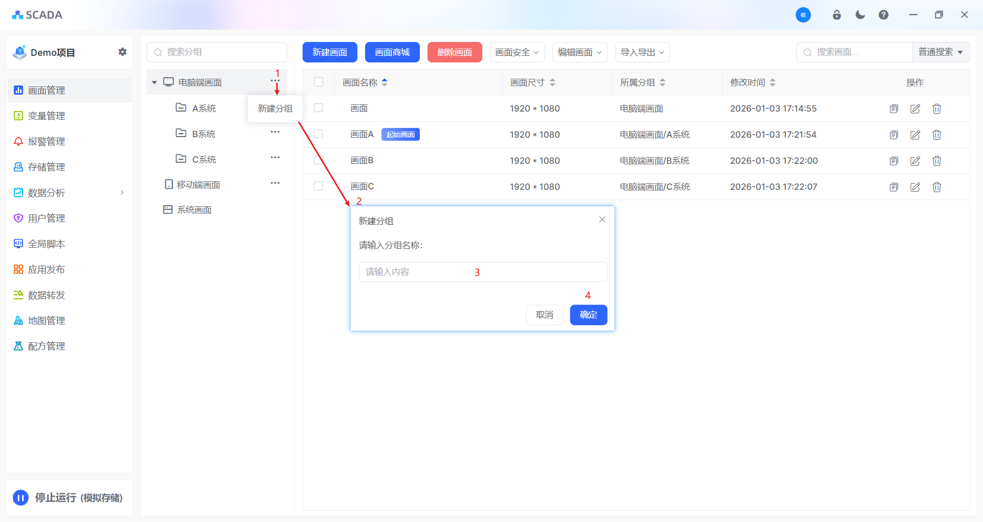Collapse the 电脑端画面 tree node

(154, 82)
